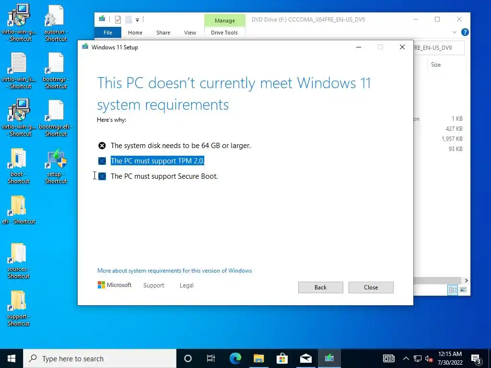Open the network status tray icon

pyautogui.click(x=418, y=358)
